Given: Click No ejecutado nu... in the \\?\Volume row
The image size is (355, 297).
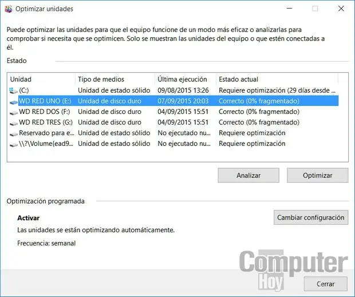Looking at the screenshot, I should 184,144.
